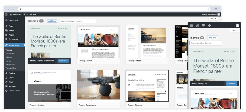Viewport: 246px width, 112px height.
Task: Focus the desktop Search installed themes field
Action: coord(78,21)
